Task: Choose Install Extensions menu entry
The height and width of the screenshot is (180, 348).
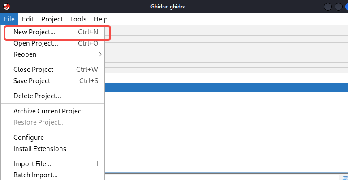Action: [52, 149]
